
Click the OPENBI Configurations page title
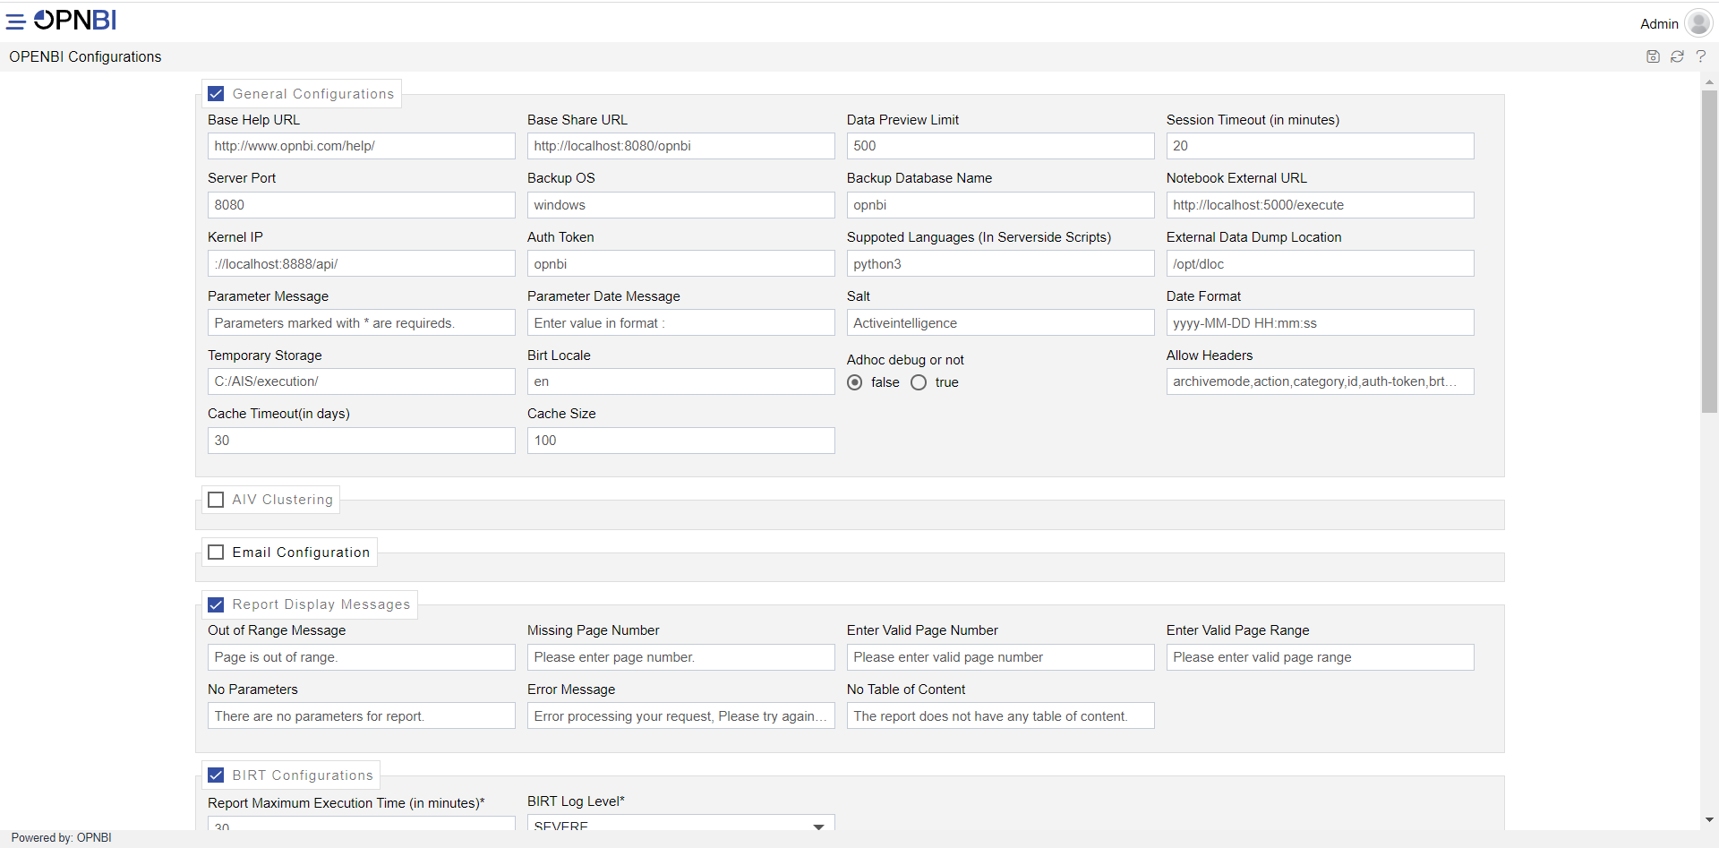click(85, 56)
